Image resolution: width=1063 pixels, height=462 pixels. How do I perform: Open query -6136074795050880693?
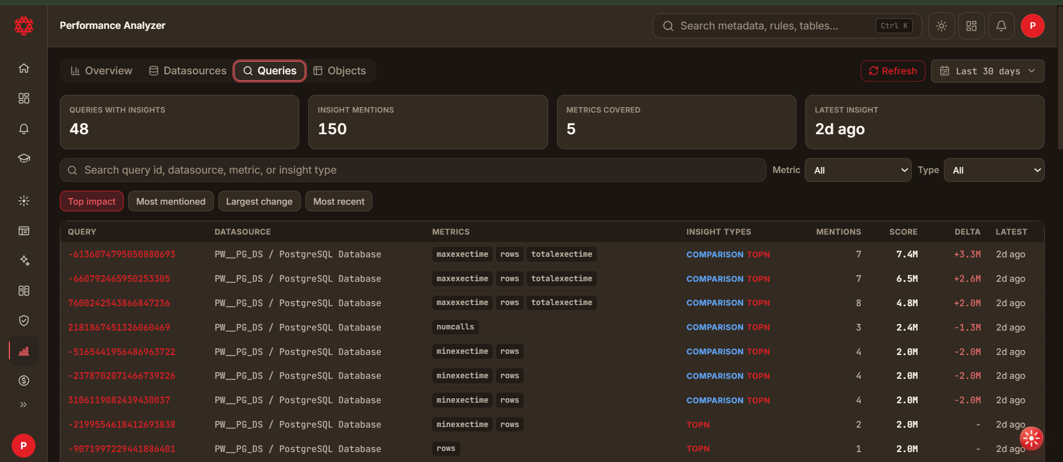coord(121,254)
